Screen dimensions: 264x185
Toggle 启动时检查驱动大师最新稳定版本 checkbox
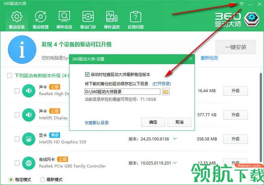[87, 74]
